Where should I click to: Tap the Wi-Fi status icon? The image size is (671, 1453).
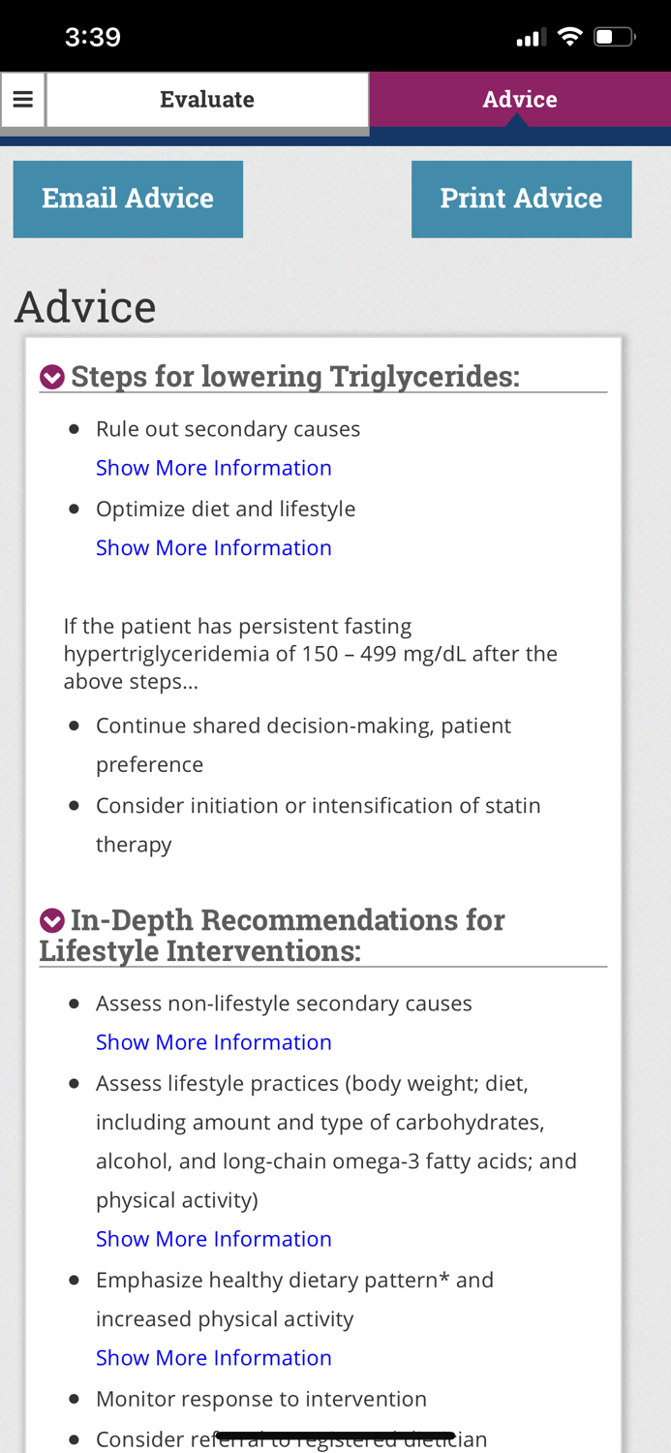[x=570, y=35]
